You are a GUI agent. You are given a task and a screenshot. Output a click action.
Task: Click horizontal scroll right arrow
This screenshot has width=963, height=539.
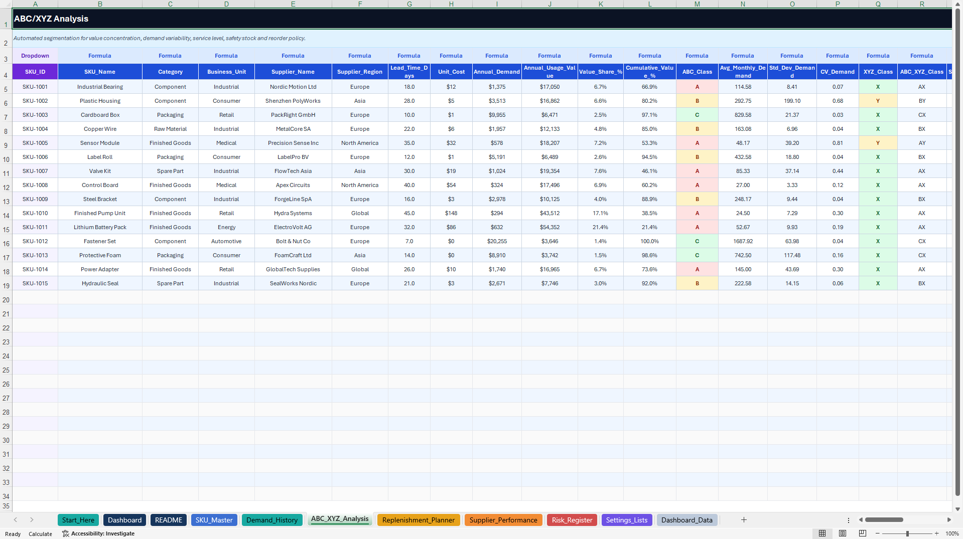(x=949, y=520)
